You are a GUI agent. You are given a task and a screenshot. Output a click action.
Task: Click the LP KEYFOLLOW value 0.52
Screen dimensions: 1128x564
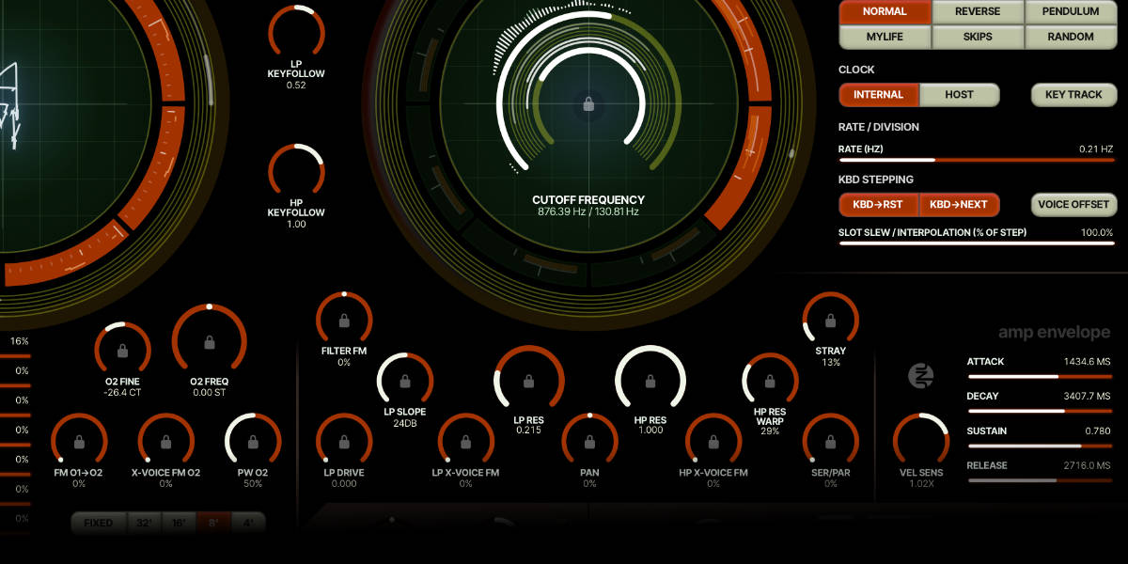click(296, 86)
